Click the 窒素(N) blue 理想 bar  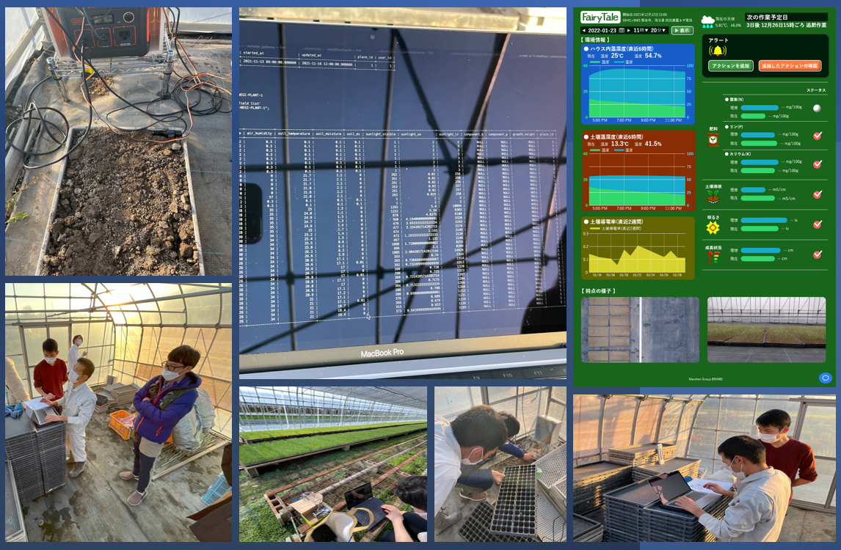(x=759, y=108)
